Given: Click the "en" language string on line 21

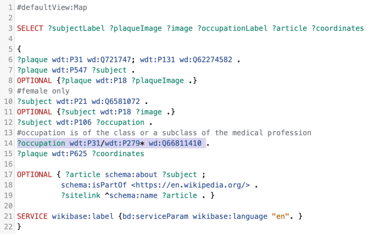Looking at the screenshot, I should pyautogui.click(x=280, y=216).
